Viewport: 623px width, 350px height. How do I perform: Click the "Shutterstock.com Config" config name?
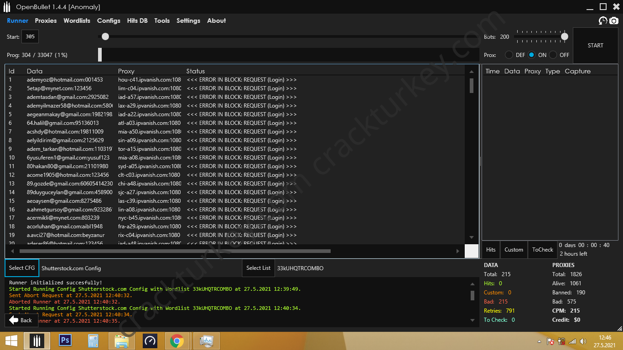point(71,268)
